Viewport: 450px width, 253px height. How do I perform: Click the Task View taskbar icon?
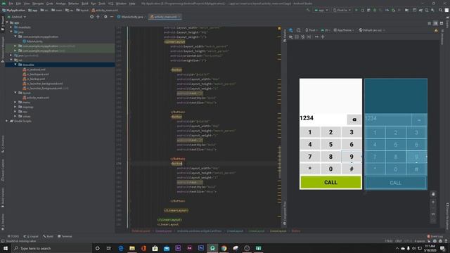[x=109, y=248]
